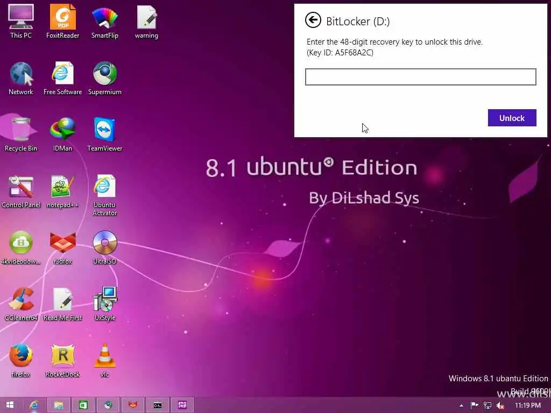This screenshot has width=551, height=413.
Task: Open the green Store taskbar icon
Action: pyautogui.click(x=83, y=405)
